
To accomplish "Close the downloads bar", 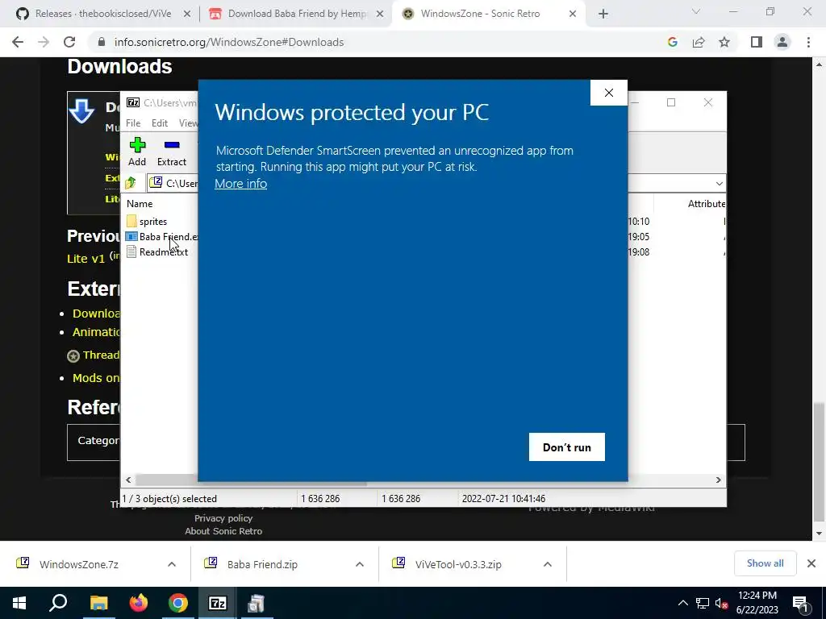I will click(x=811, y=563).
